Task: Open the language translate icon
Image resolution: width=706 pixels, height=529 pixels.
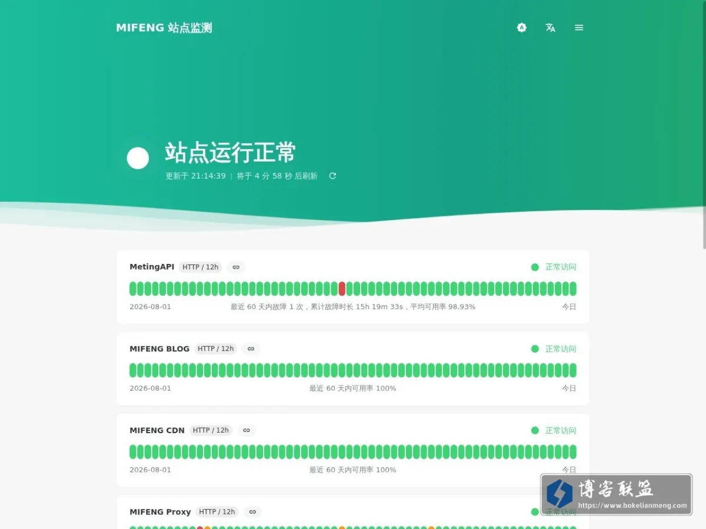Action: coord(551,28)
